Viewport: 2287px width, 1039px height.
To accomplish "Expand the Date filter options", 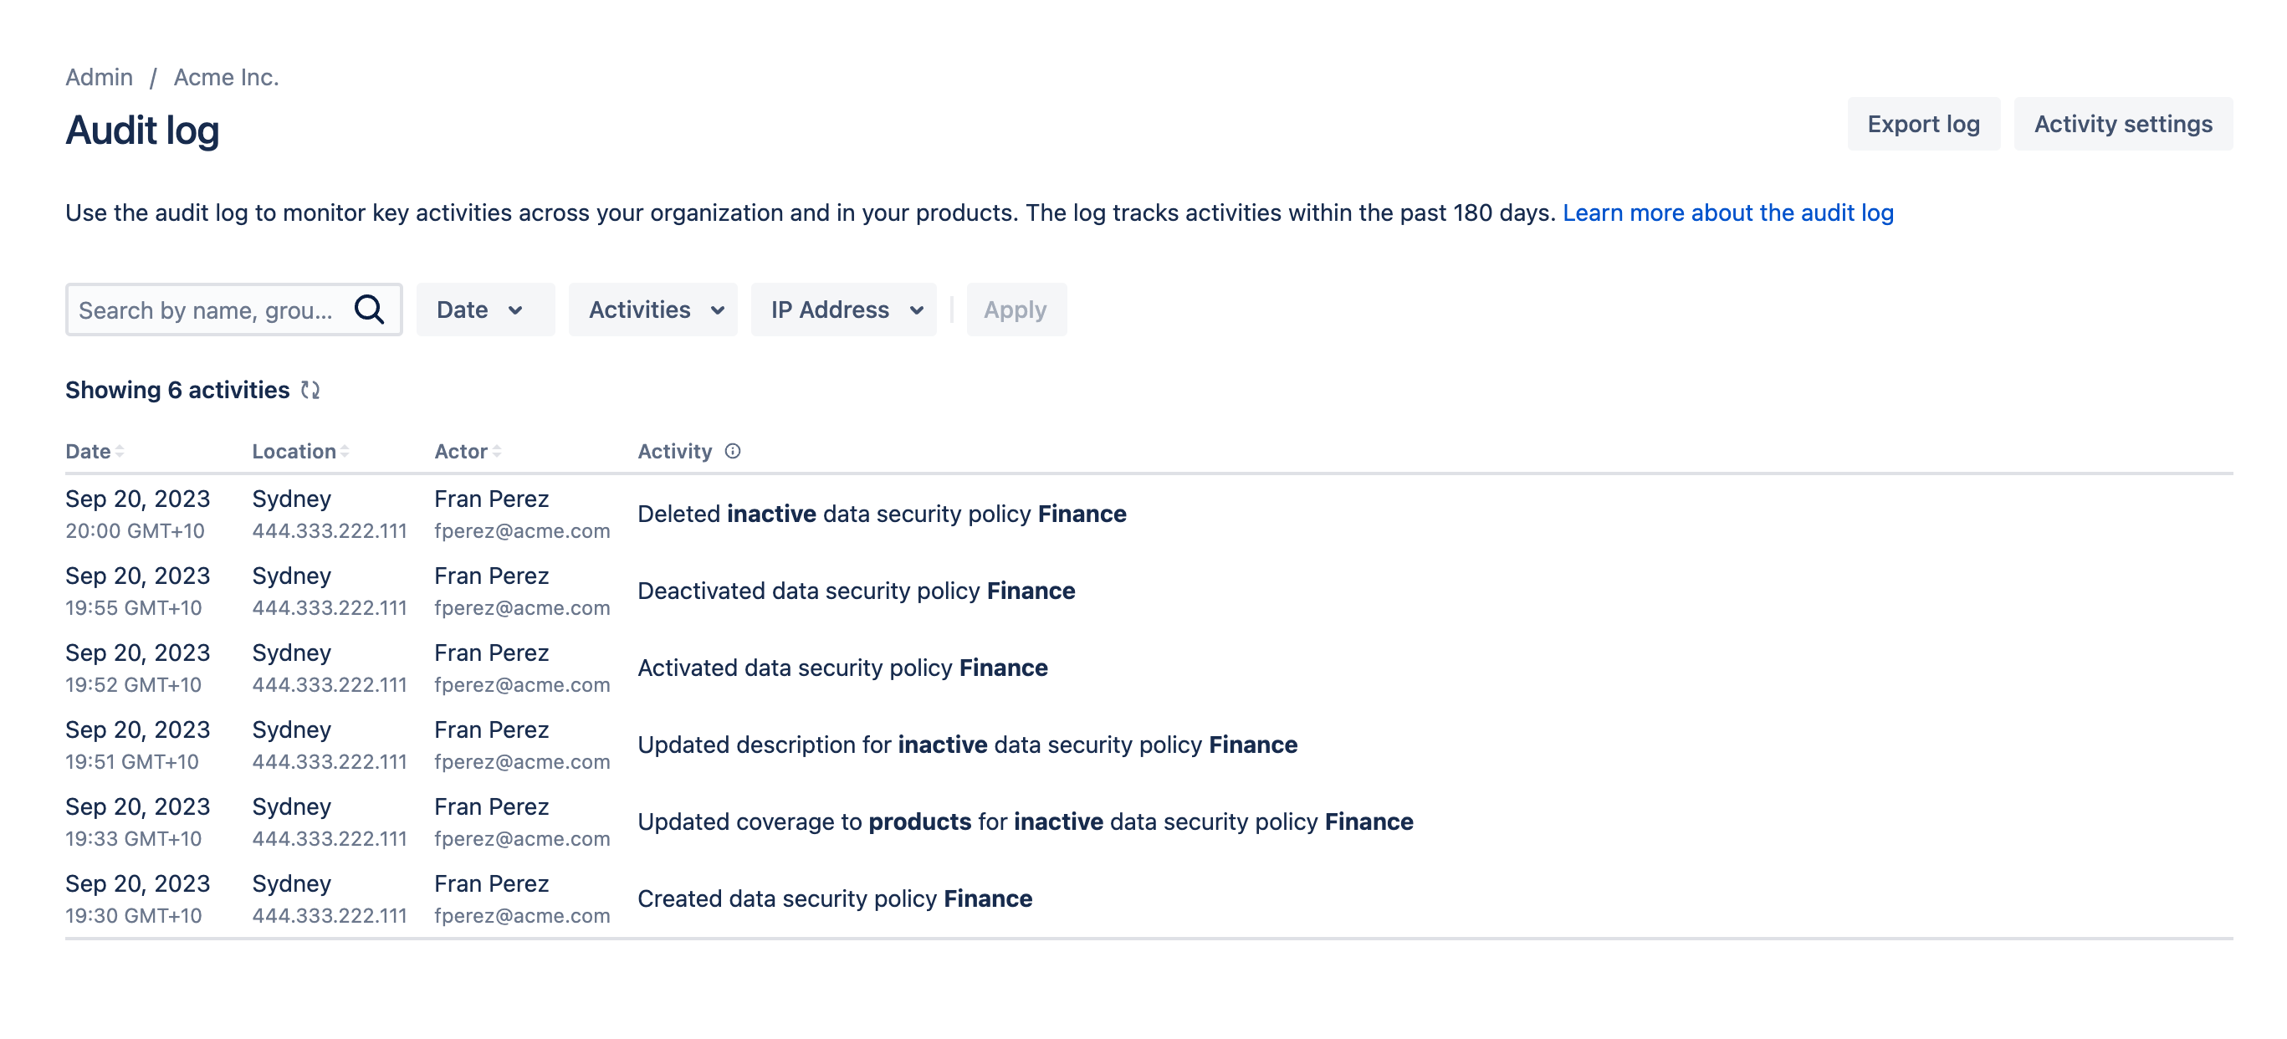I will pyautogui.click(x=481, y=308).
